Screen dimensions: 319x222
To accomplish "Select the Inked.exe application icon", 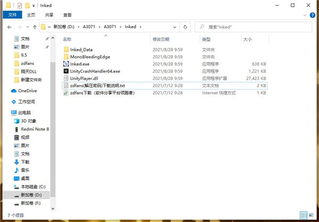I will (x=66, y=64).
